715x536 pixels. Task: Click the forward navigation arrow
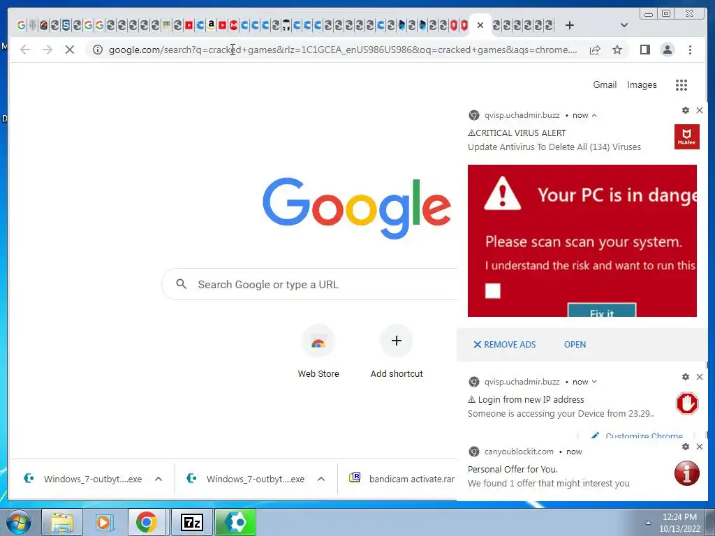47,50
